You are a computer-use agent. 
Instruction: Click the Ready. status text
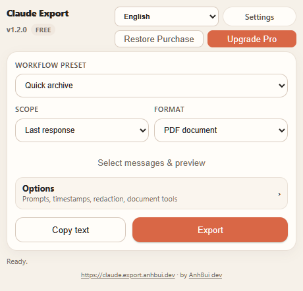tap(17, 261)
